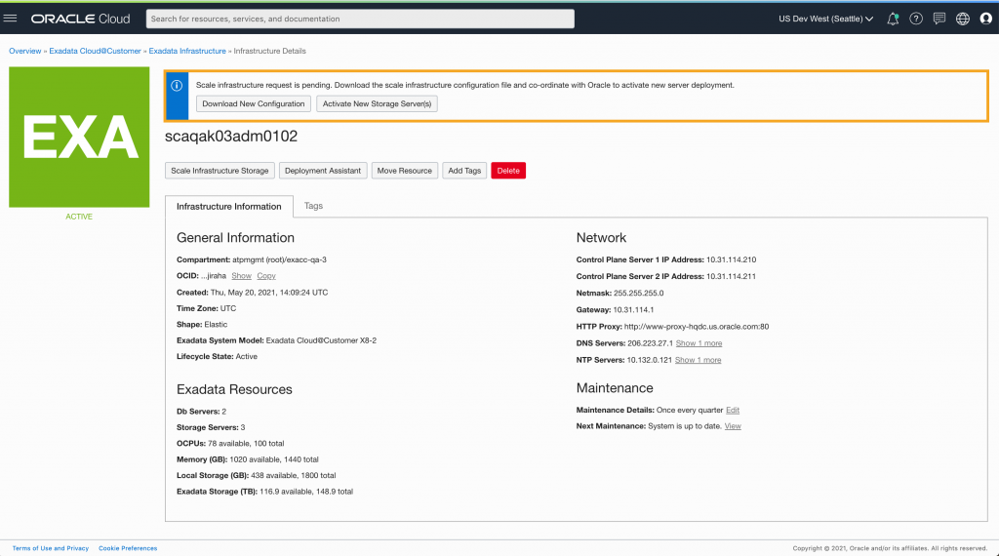Click the Created date Thu, May 20, 2021
The image size is (999, 556).
[269, 293]
